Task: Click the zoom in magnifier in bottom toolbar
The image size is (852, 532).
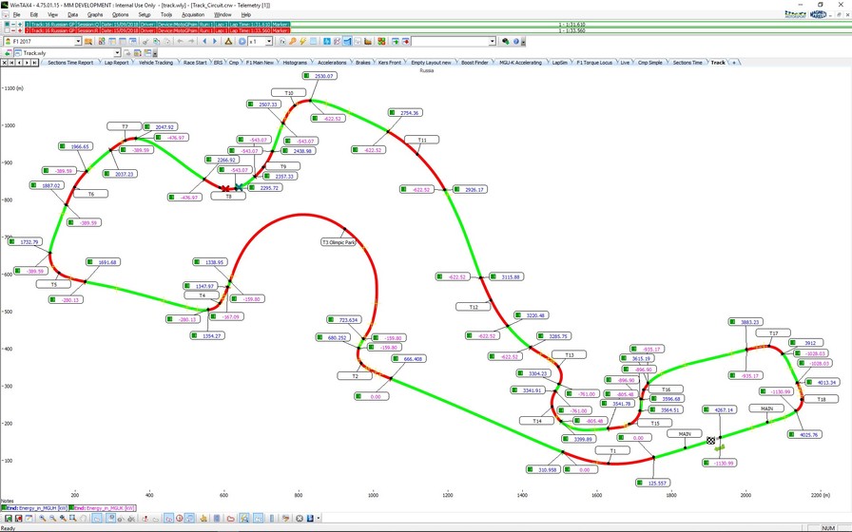Action: pyautogui.click(x=43, y=519)
